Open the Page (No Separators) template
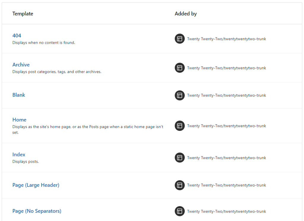Viewport: 304px width, 221px height. click(x=37, y=211)
